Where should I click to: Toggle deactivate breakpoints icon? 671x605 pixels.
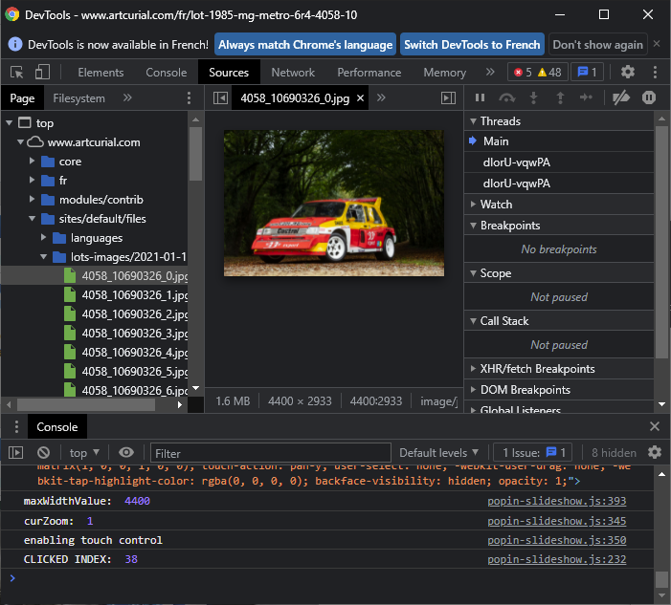[x=621, y=97]
